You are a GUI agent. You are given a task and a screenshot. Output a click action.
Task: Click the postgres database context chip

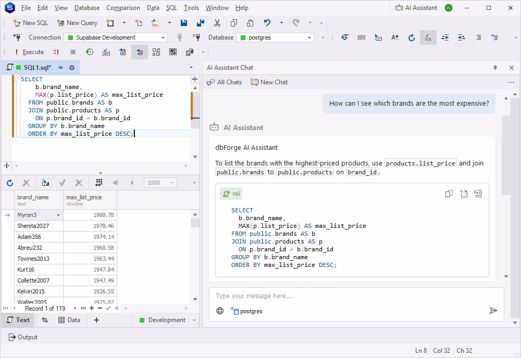pos(246,311)
